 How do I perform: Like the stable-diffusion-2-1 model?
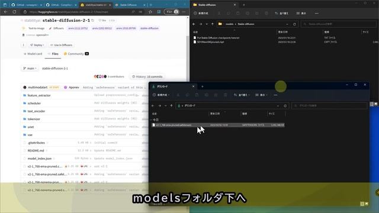click(102, 21)
